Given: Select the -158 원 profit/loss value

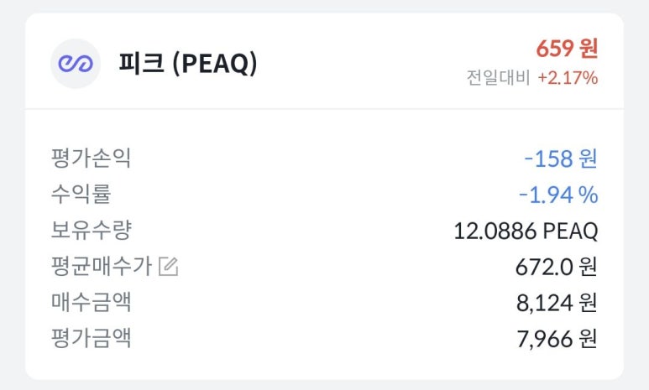Looking at the screenshot, I should click(x=560, y=158).
